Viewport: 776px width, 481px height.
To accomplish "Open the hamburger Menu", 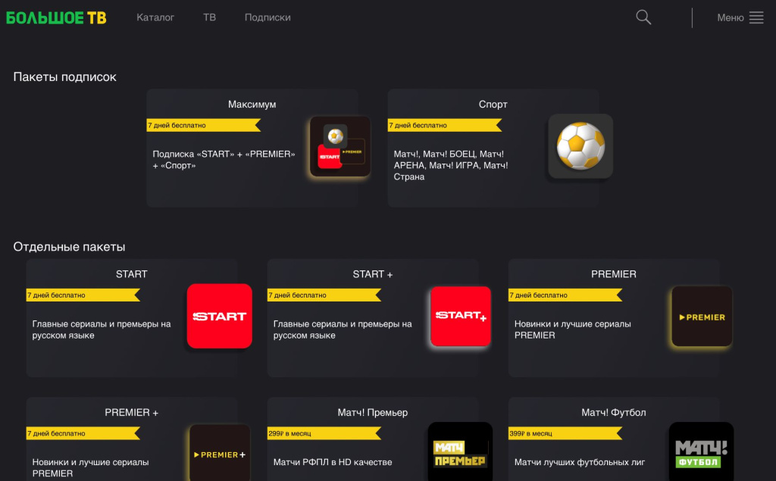I will 740,17.
